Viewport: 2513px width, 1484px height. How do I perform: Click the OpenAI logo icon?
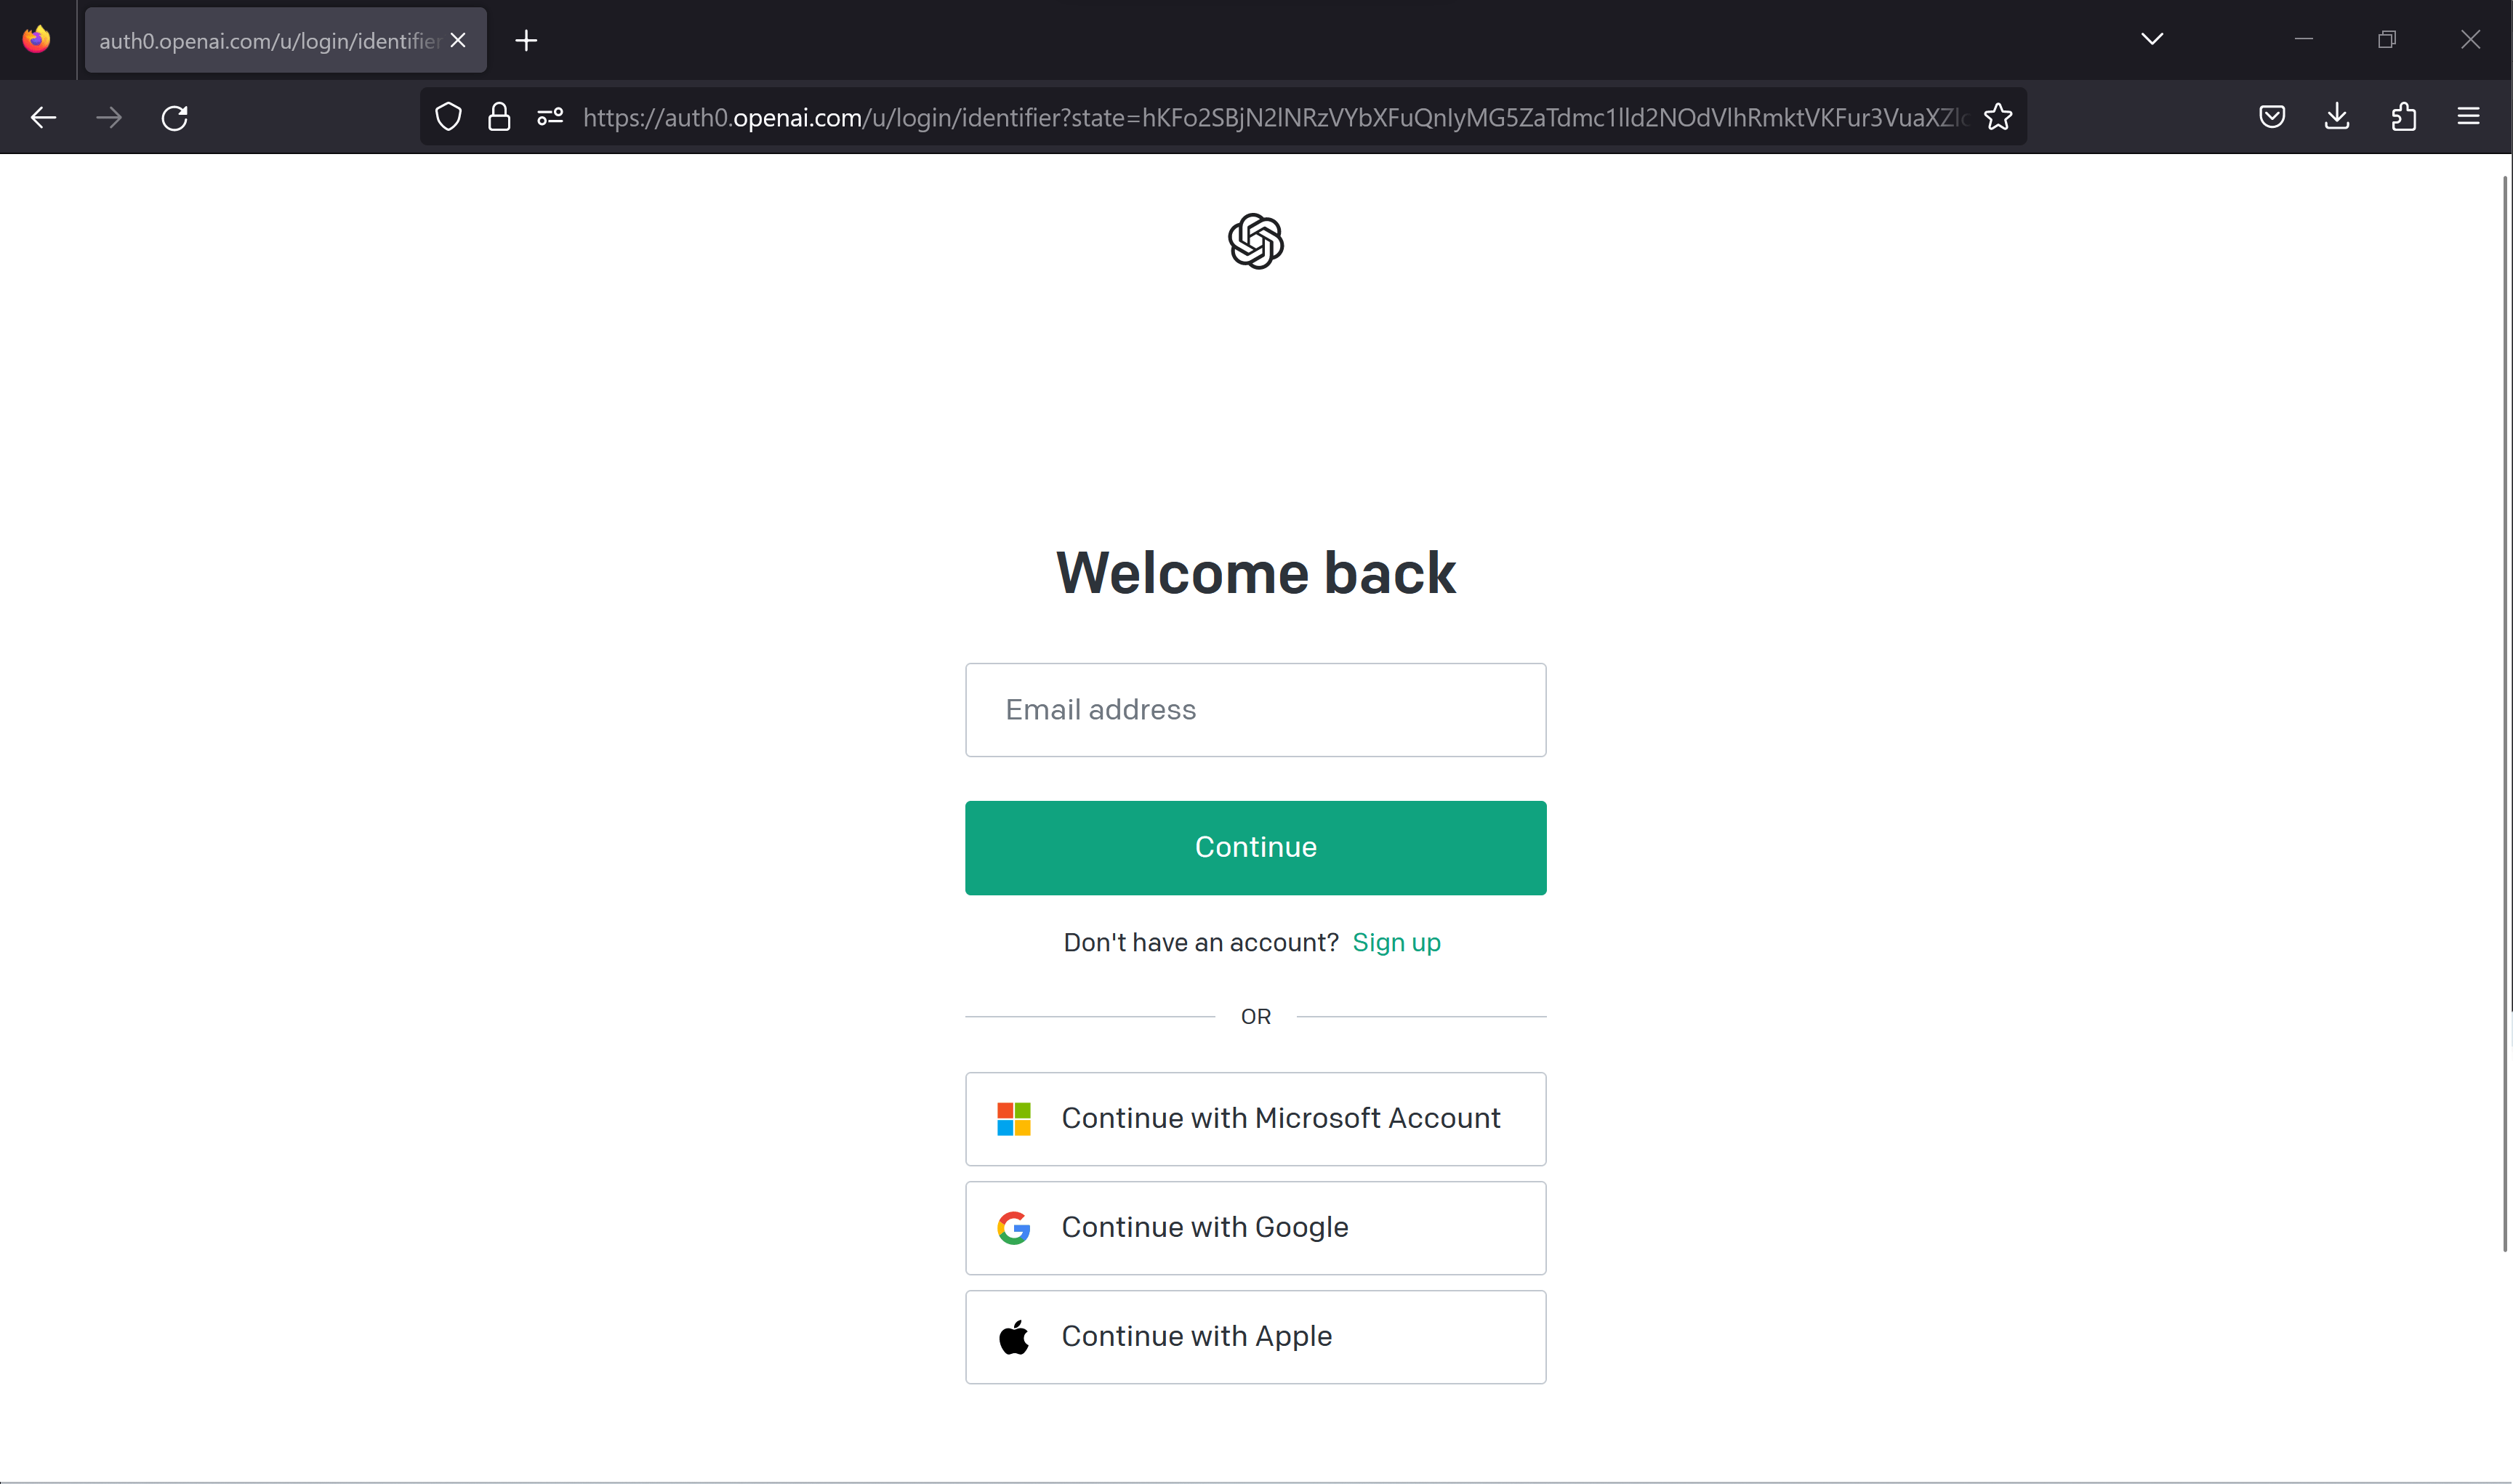pyautogui.click(x=1256, y=242)
